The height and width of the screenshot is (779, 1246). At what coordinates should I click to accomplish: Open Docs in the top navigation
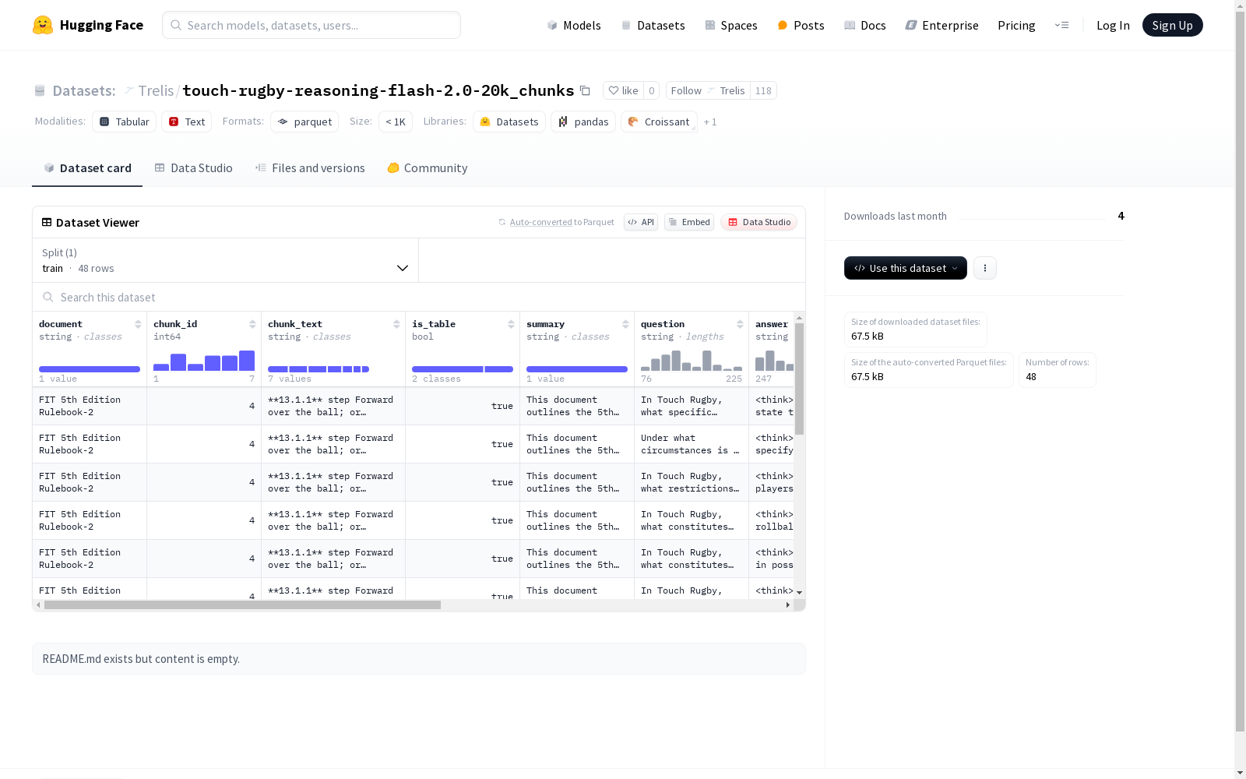tap(865, 25)
